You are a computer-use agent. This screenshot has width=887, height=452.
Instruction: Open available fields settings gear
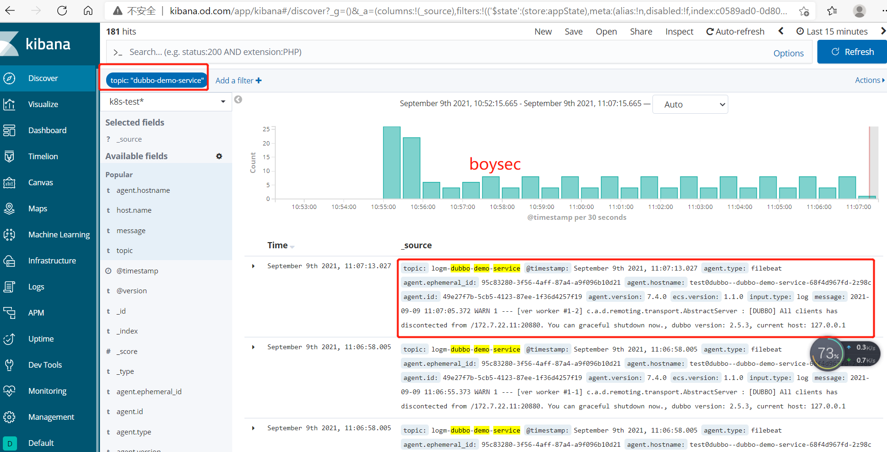pyautogui.click(x=219, y=156)
